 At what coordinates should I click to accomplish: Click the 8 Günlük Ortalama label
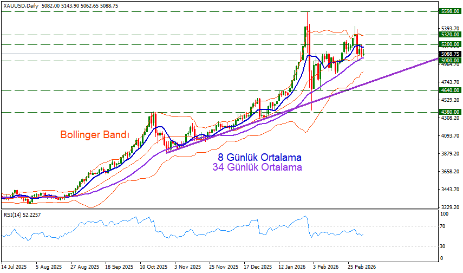259,157
